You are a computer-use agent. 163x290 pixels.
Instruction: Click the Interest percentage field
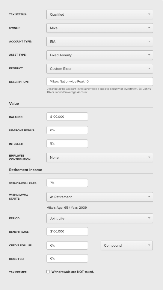coord(67,144)
